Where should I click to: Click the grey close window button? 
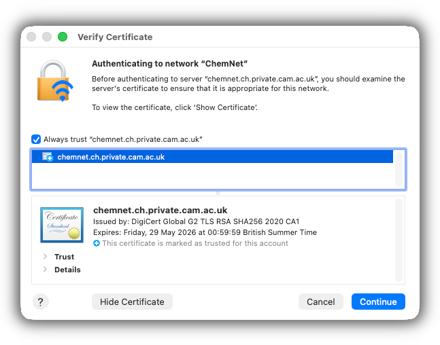pyautogui.click(x=31, y=37)
